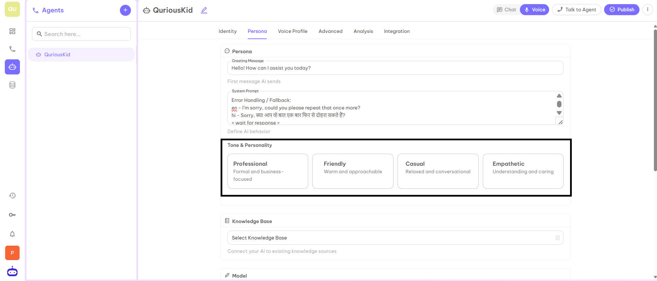Open the database icon in sidebar
Image resolution: width=657 pixels, height=281 pixels.
(x=12, y=85)
